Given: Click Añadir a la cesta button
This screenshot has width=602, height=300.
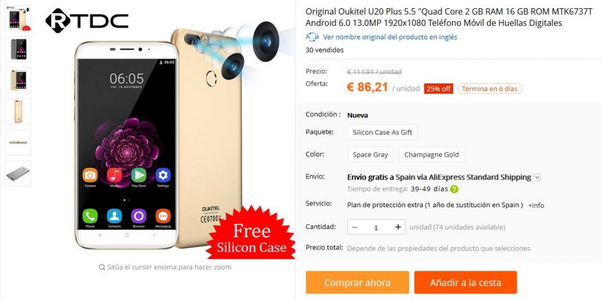Looking at the screenshot, I should click(x=466, y=283).
